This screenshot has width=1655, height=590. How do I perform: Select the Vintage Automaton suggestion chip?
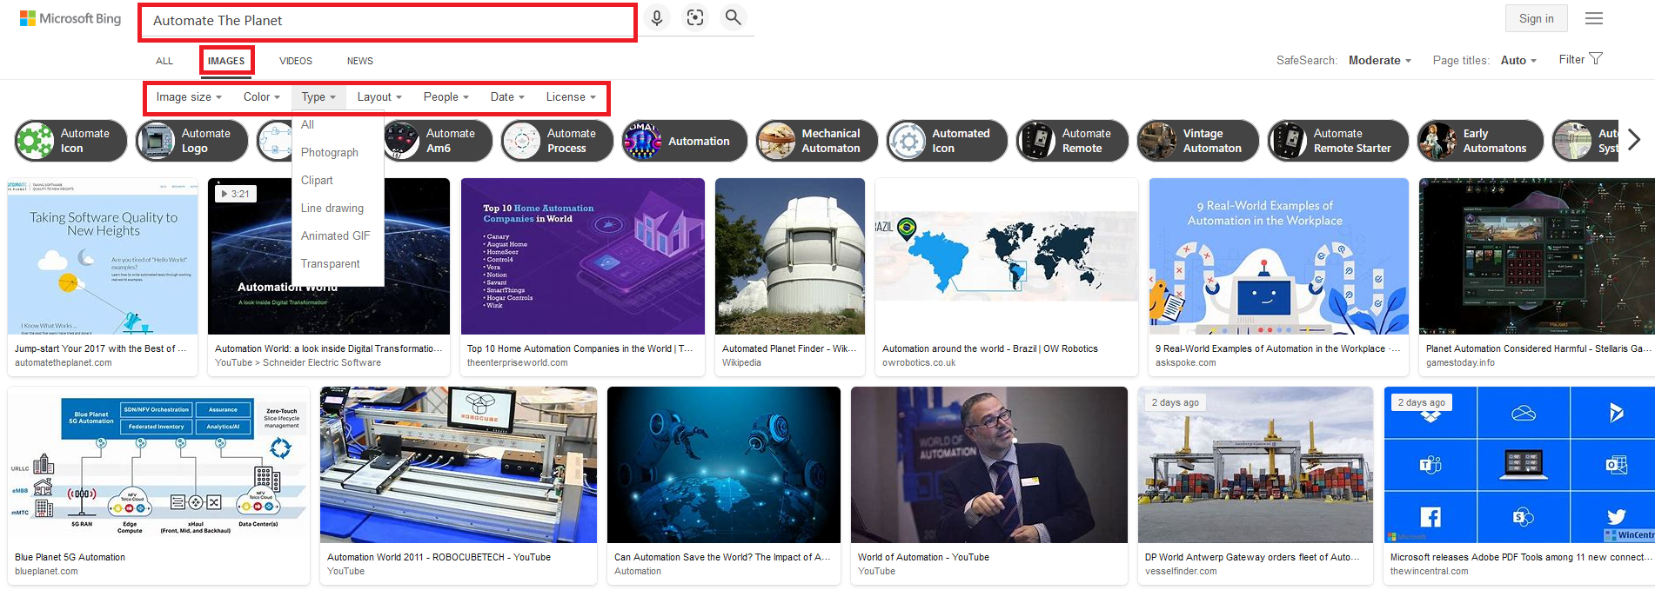tap(1197, 141)
